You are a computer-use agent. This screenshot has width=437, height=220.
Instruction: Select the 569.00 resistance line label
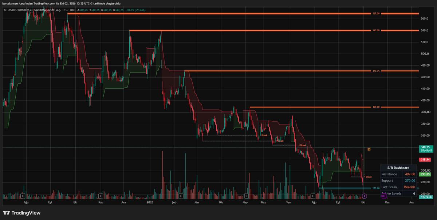pos(376,13)
